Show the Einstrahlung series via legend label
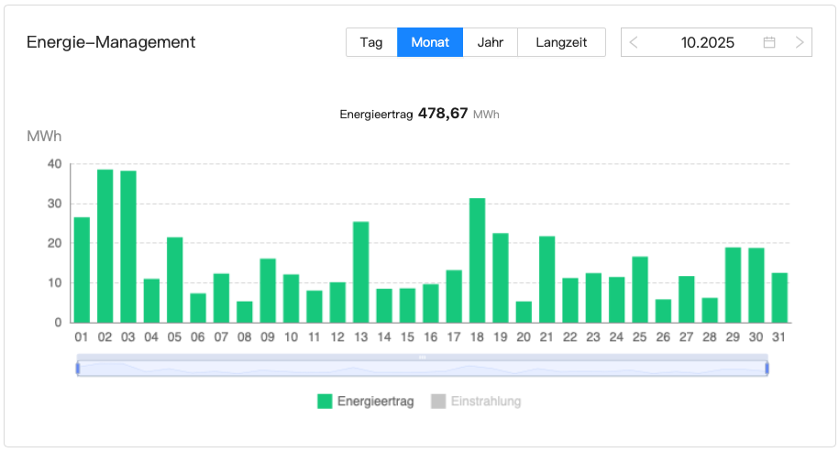839x452 pixels. click(x=485, y=401)
